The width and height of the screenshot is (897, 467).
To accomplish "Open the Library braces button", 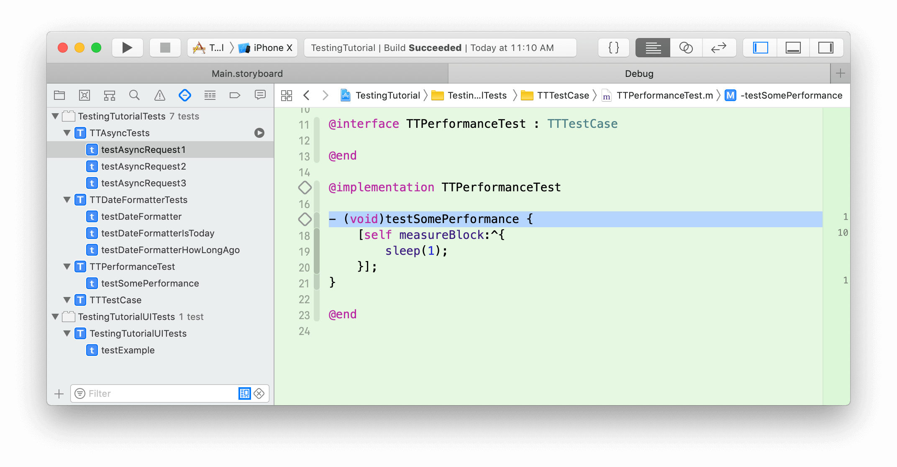I will (x=613, y=48).
